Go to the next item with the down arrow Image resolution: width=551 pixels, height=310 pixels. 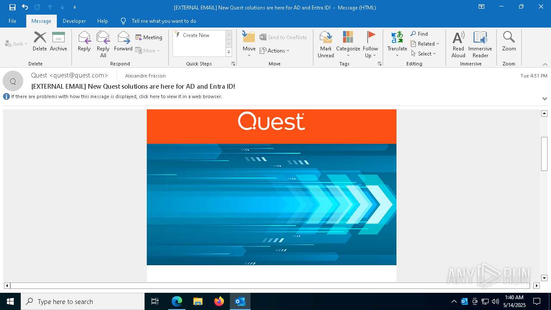point(62,7)
